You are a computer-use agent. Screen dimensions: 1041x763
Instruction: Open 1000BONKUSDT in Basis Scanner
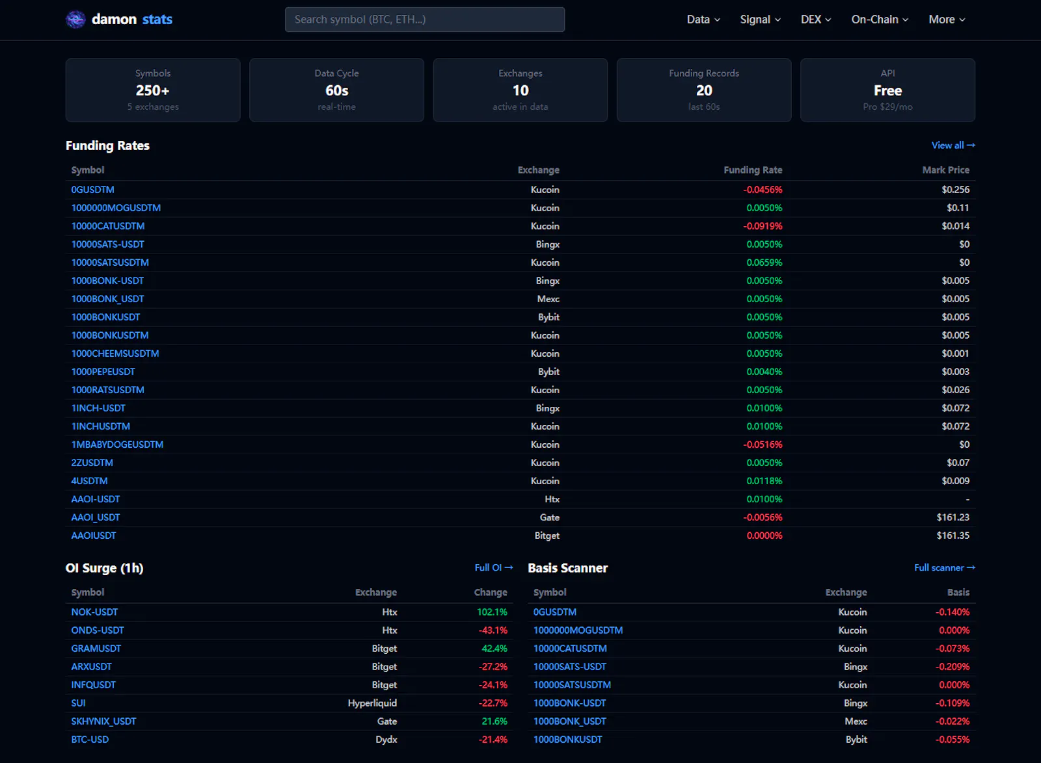(x=568, y=740)
